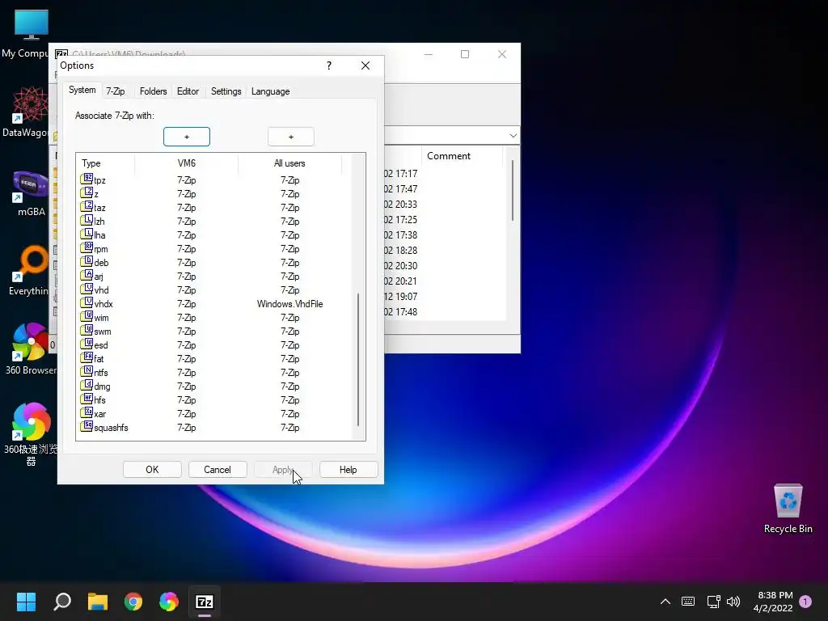Confirm options with the OK button

pos(152,470)
